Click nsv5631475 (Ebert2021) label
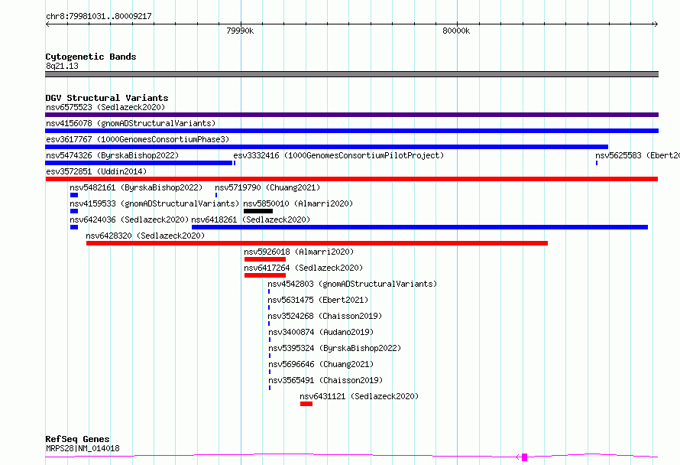The height and width of the screenshot is (465, 680). click(318, 300)
